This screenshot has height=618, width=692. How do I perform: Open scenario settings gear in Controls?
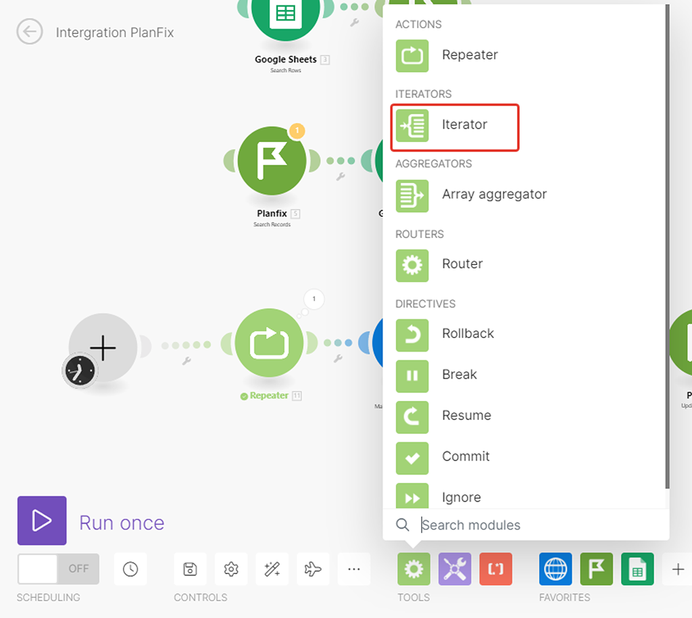[x=231, y=569]
